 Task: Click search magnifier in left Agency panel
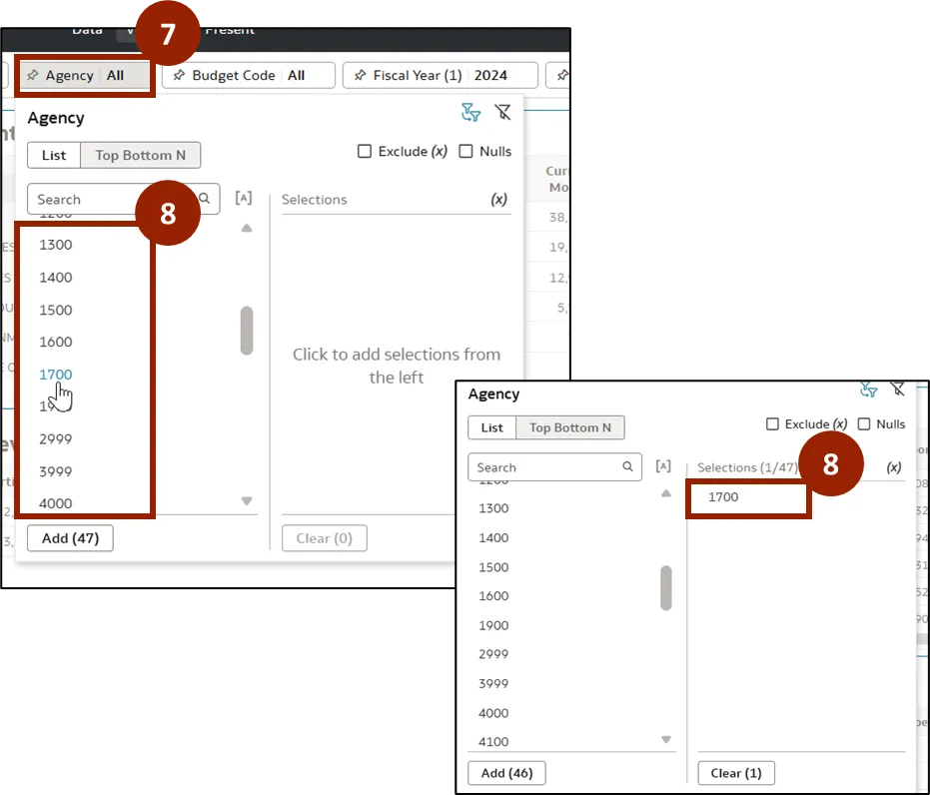(205, 198)
